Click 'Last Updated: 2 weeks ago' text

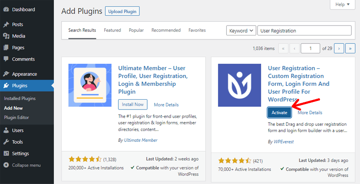[172, 159]
